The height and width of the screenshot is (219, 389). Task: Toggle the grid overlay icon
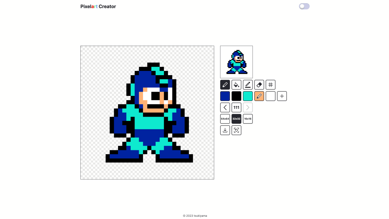270,85
